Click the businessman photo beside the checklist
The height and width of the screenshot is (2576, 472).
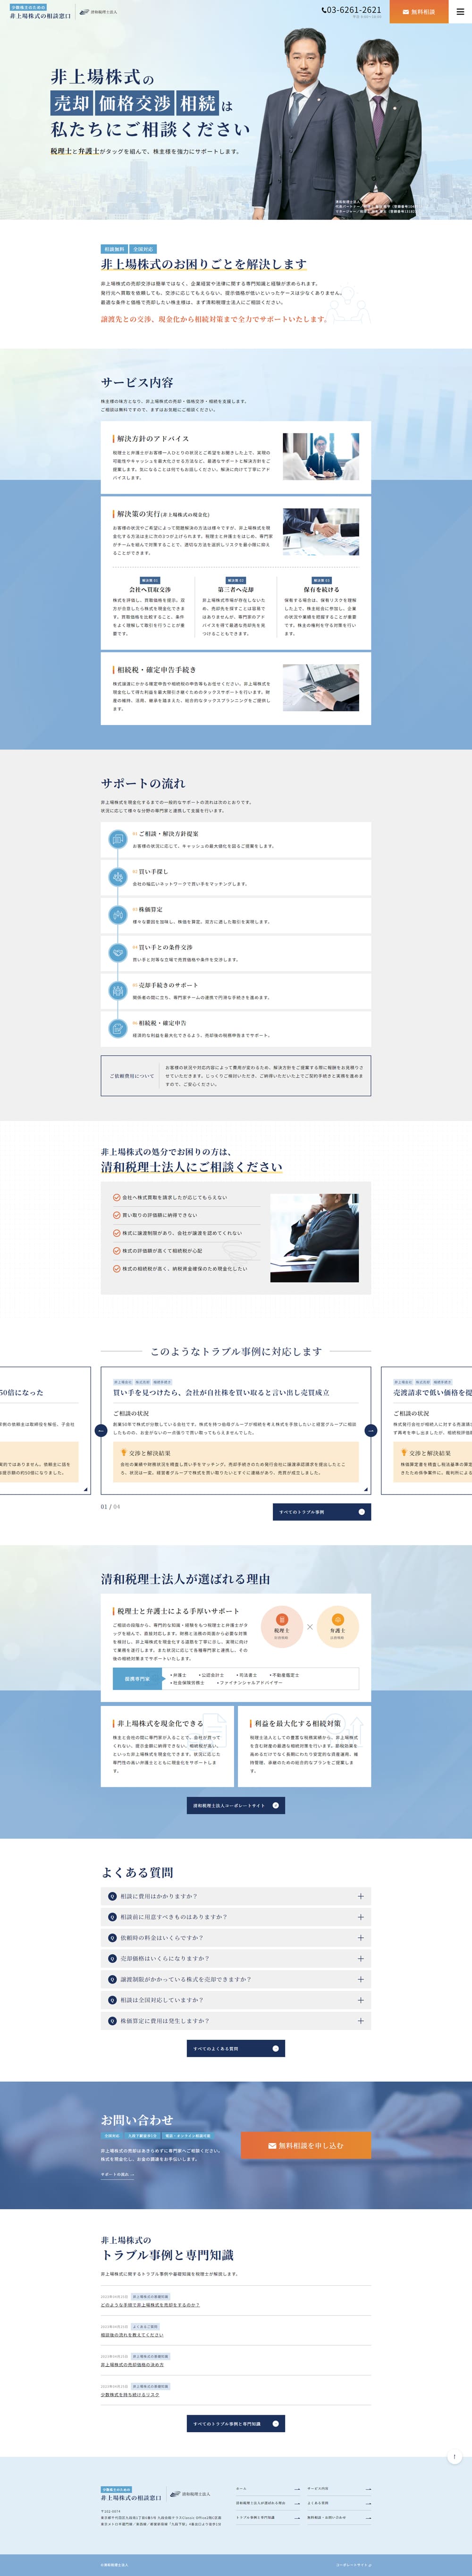314,1238
